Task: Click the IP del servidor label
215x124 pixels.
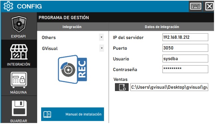Action: tap(128, 37)
